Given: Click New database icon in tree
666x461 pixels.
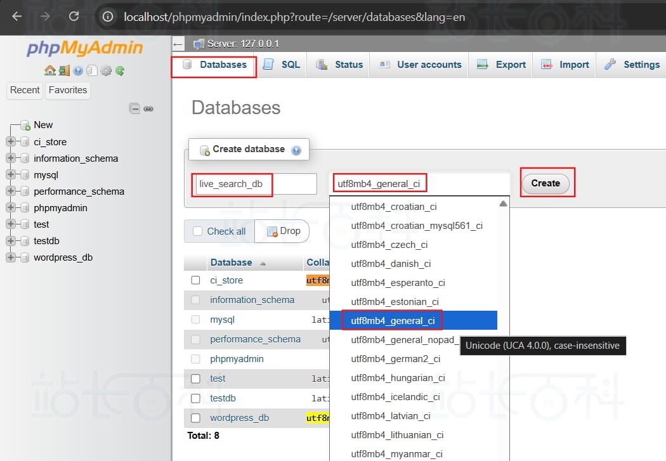Looking at the screenshot, I should click(x=25, y=125).
